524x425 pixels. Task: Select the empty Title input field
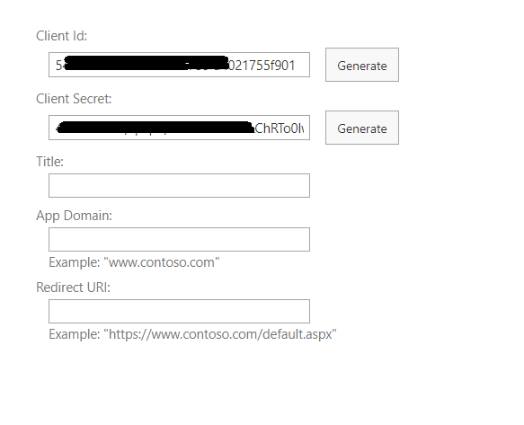click(179, 185)
